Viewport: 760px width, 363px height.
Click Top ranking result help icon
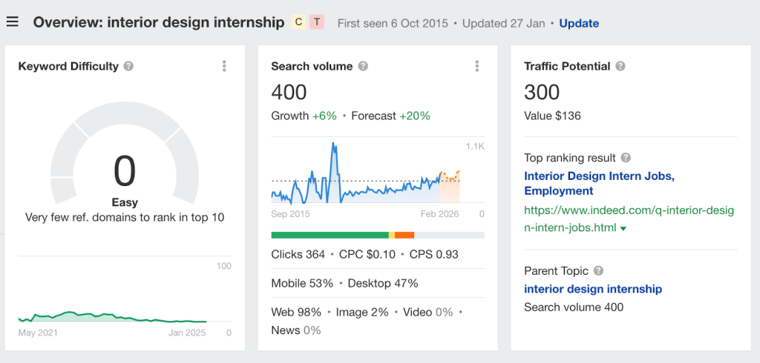pos(626,158)
